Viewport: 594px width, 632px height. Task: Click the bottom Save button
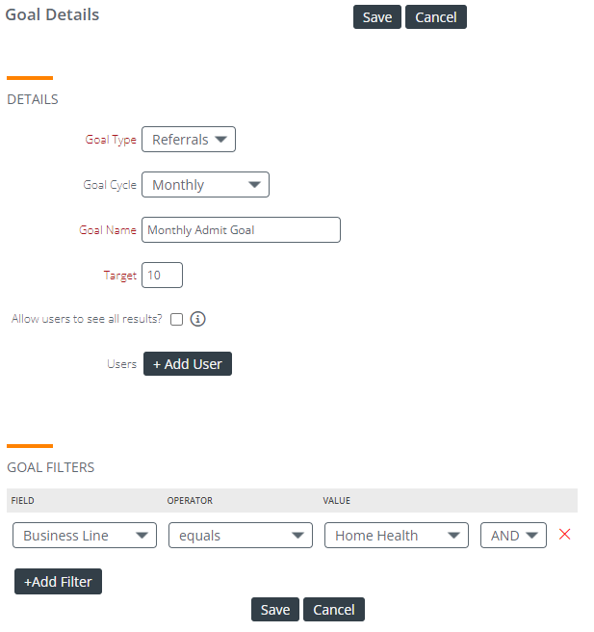point(275,610)
